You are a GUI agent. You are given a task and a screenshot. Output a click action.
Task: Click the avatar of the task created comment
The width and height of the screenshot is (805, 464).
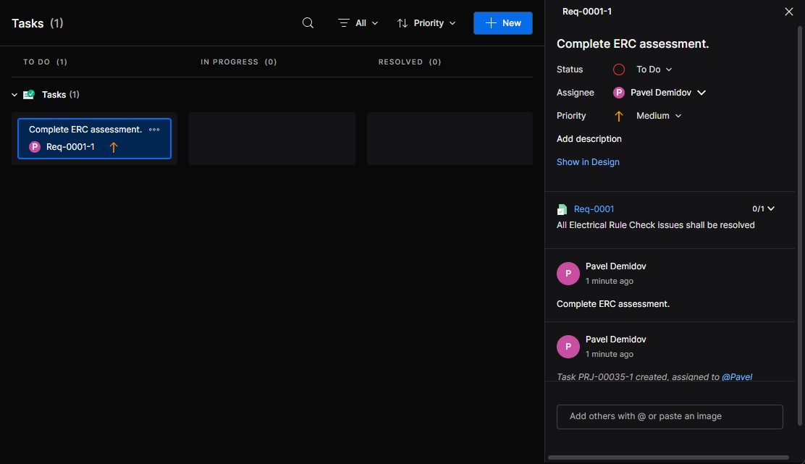click(x=568, y=347)
